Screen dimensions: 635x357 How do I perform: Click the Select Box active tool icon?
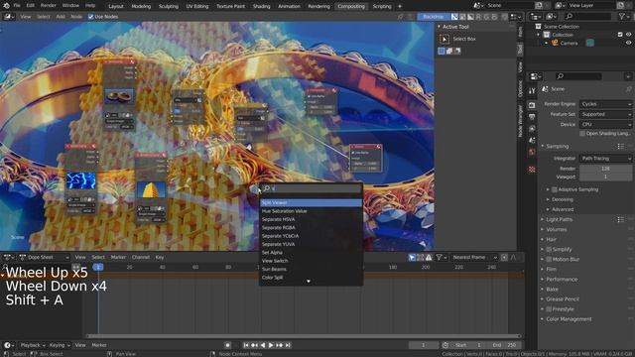444,39
